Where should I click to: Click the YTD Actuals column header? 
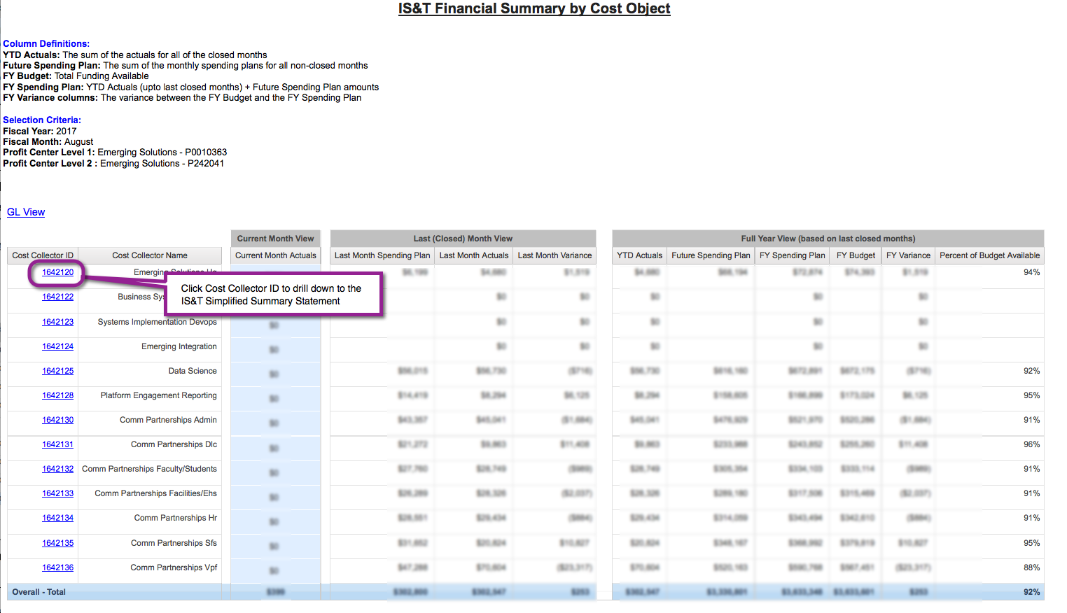point(639,255)
